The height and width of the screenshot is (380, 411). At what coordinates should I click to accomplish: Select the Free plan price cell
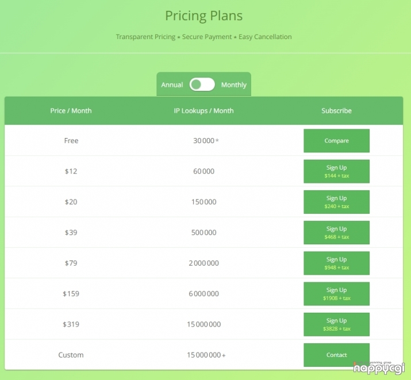pos(71,140)
